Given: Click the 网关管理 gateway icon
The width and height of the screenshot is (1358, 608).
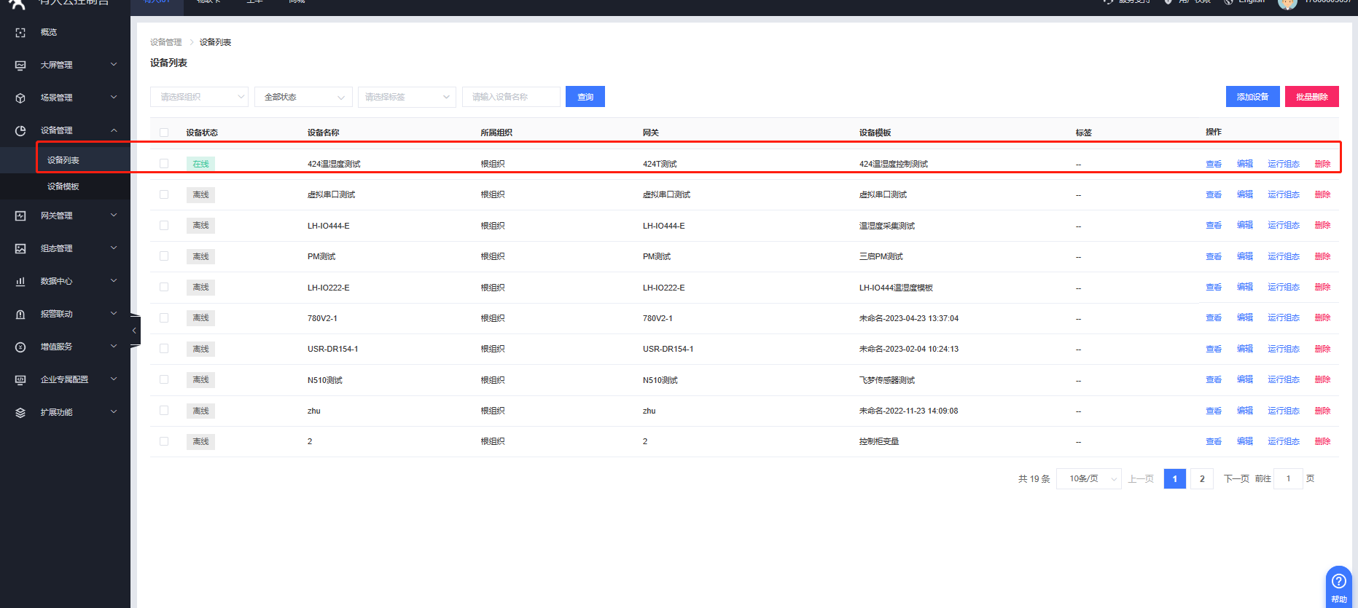Looking at the screenshot, I should point(20,216).
